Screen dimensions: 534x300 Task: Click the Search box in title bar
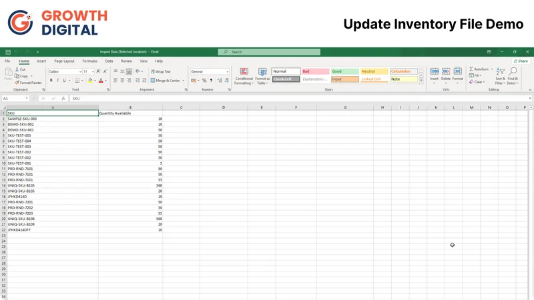pyautogui.click(x=269, y=52)
